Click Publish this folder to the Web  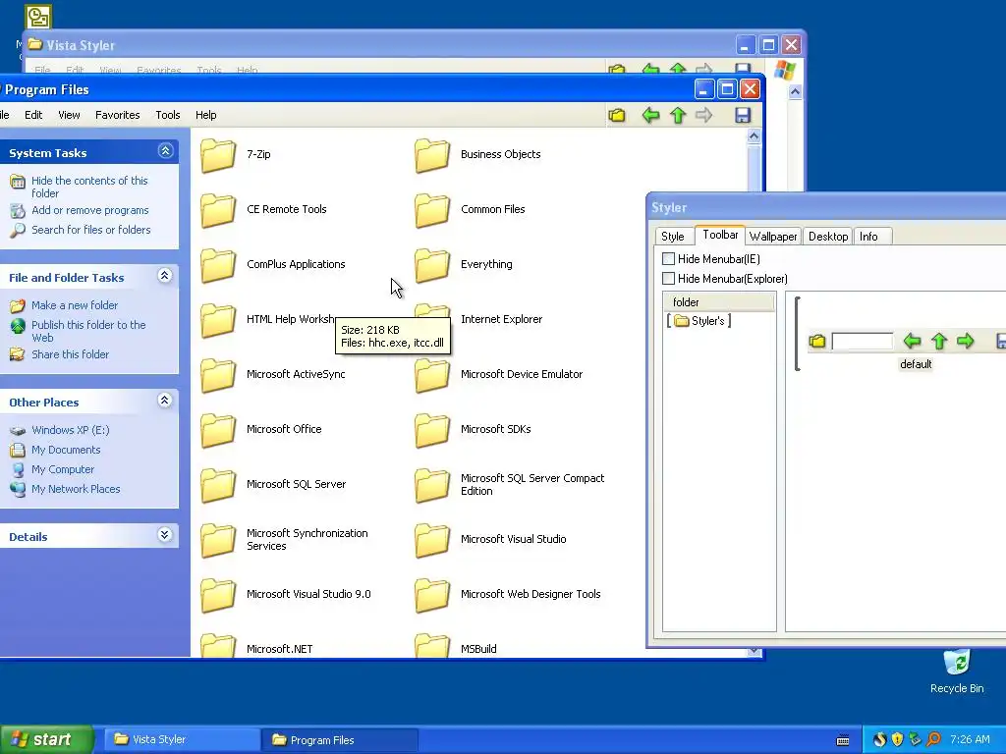coord(88,332)
